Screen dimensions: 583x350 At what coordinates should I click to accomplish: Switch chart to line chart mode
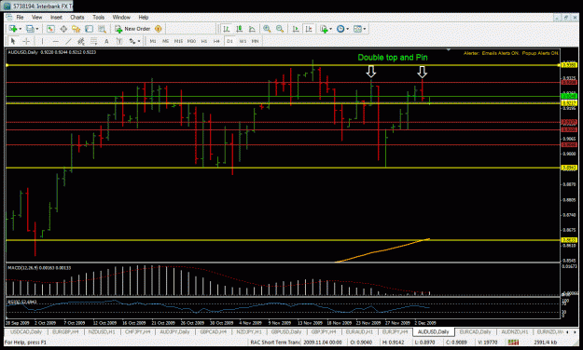pyautogui.click(x=252, y=29)
